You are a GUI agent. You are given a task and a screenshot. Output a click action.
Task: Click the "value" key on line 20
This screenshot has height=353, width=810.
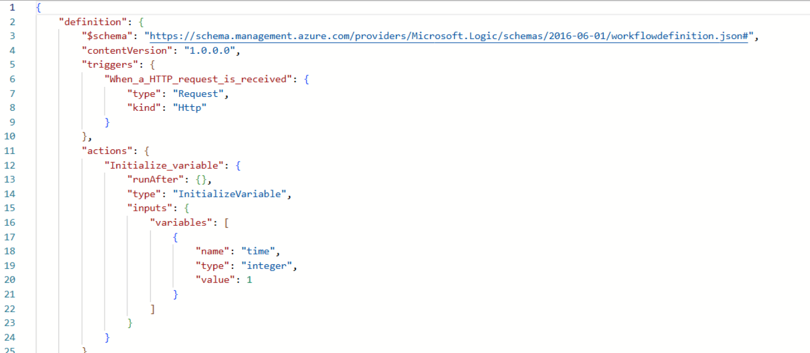pos(215,279)
